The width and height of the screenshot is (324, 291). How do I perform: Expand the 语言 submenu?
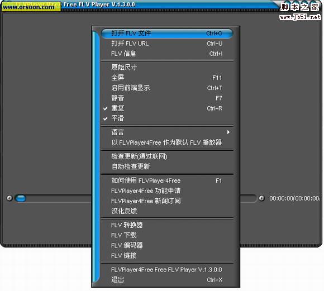[167, 132]
